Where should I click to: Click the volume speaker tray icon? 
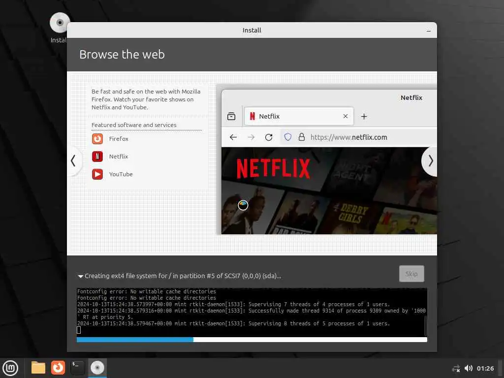(x=469, y=368)
